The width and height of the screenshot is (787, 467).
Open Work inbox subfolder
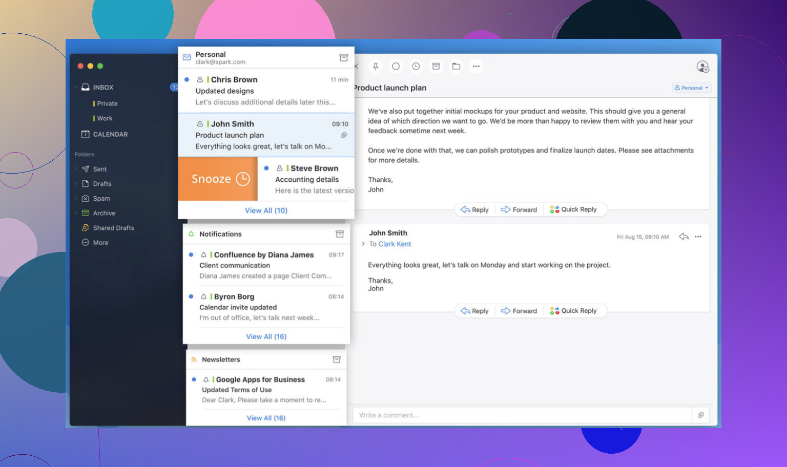[x=105, y=118]
